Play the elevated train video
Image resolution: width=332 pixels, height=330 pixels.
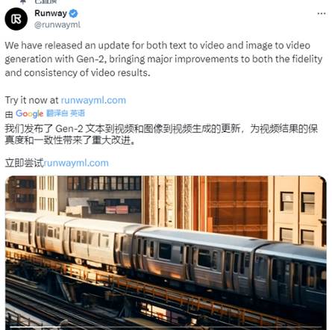[166, 252]
